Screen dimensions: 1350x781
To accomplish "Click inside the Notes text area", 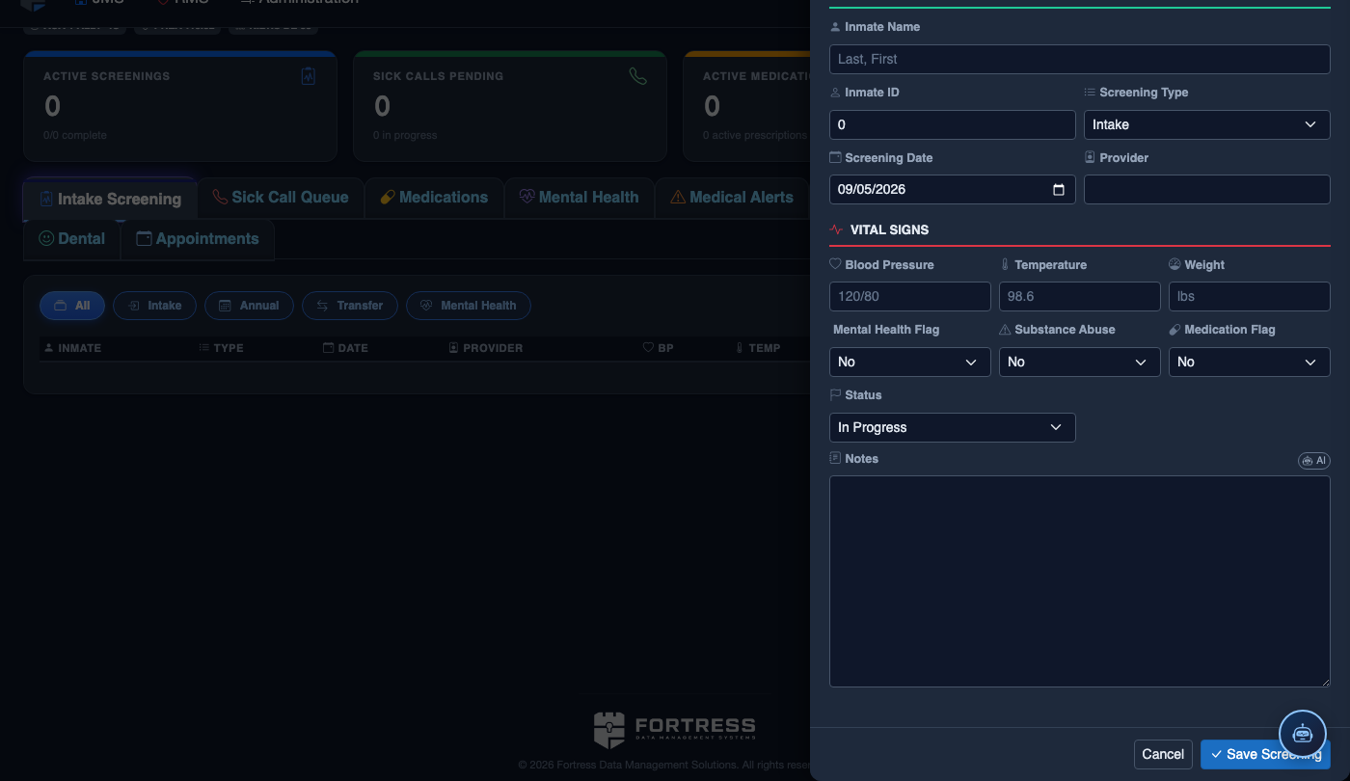I will pyautogui.click(x=1080, y=581).
